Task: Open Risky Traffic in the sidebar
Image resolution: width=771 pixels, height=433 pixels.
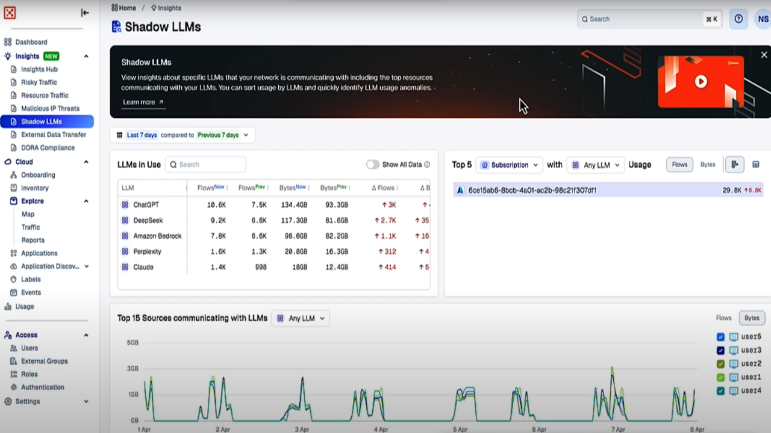Action: point(39,82)
